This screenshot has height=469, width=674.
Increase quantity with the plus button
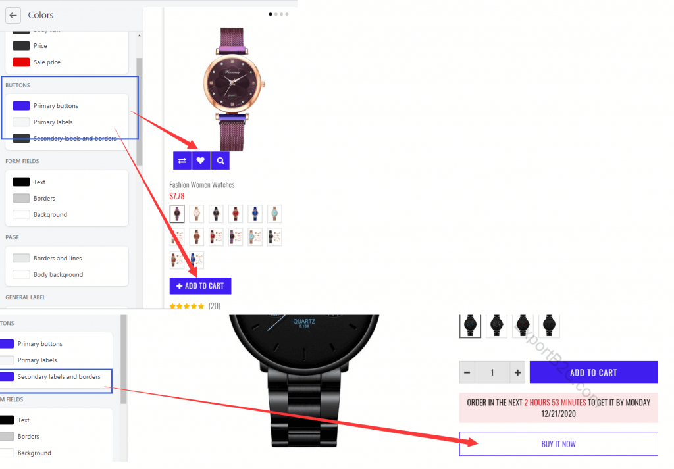[x=517, y=373]
